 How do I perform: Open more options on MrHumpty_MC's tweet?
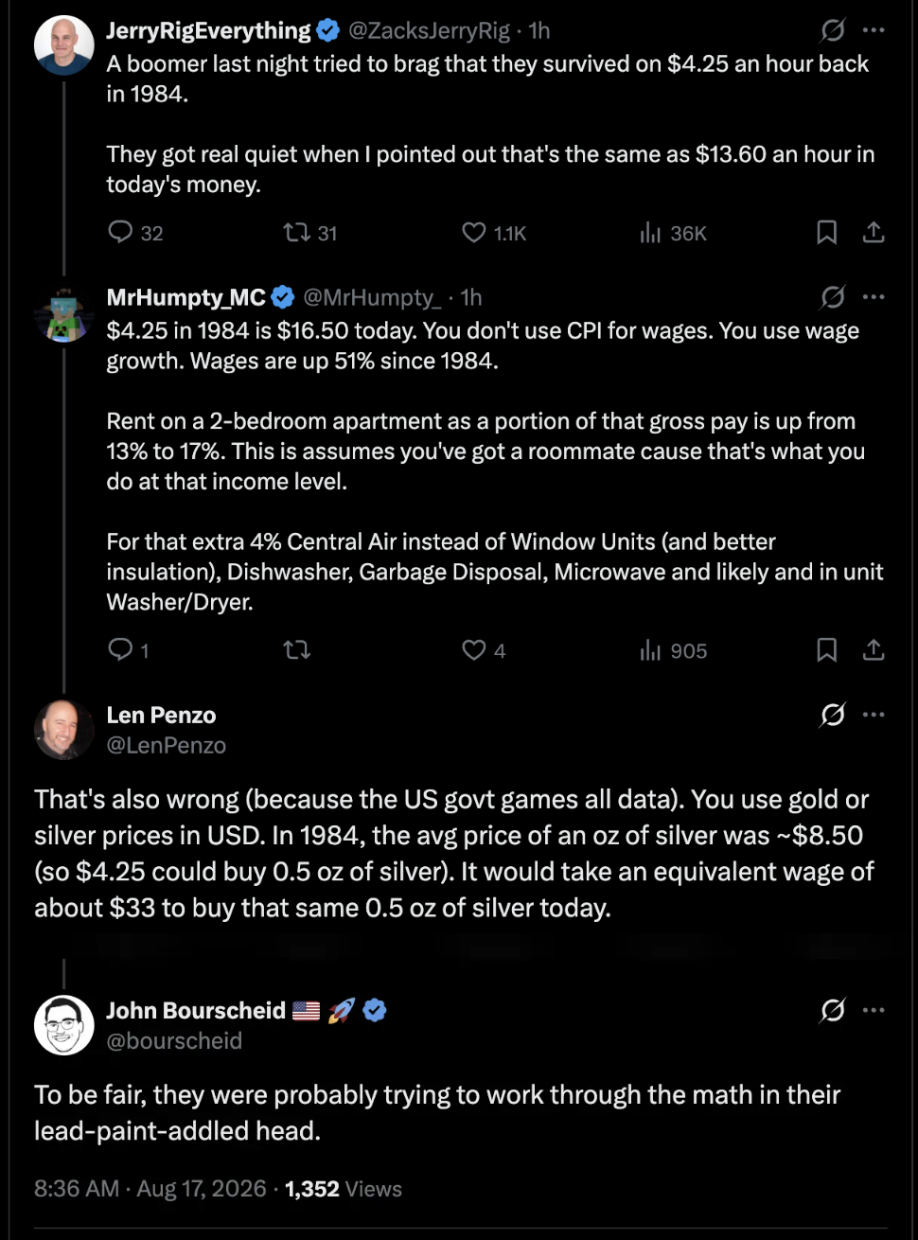pos(874,297)
